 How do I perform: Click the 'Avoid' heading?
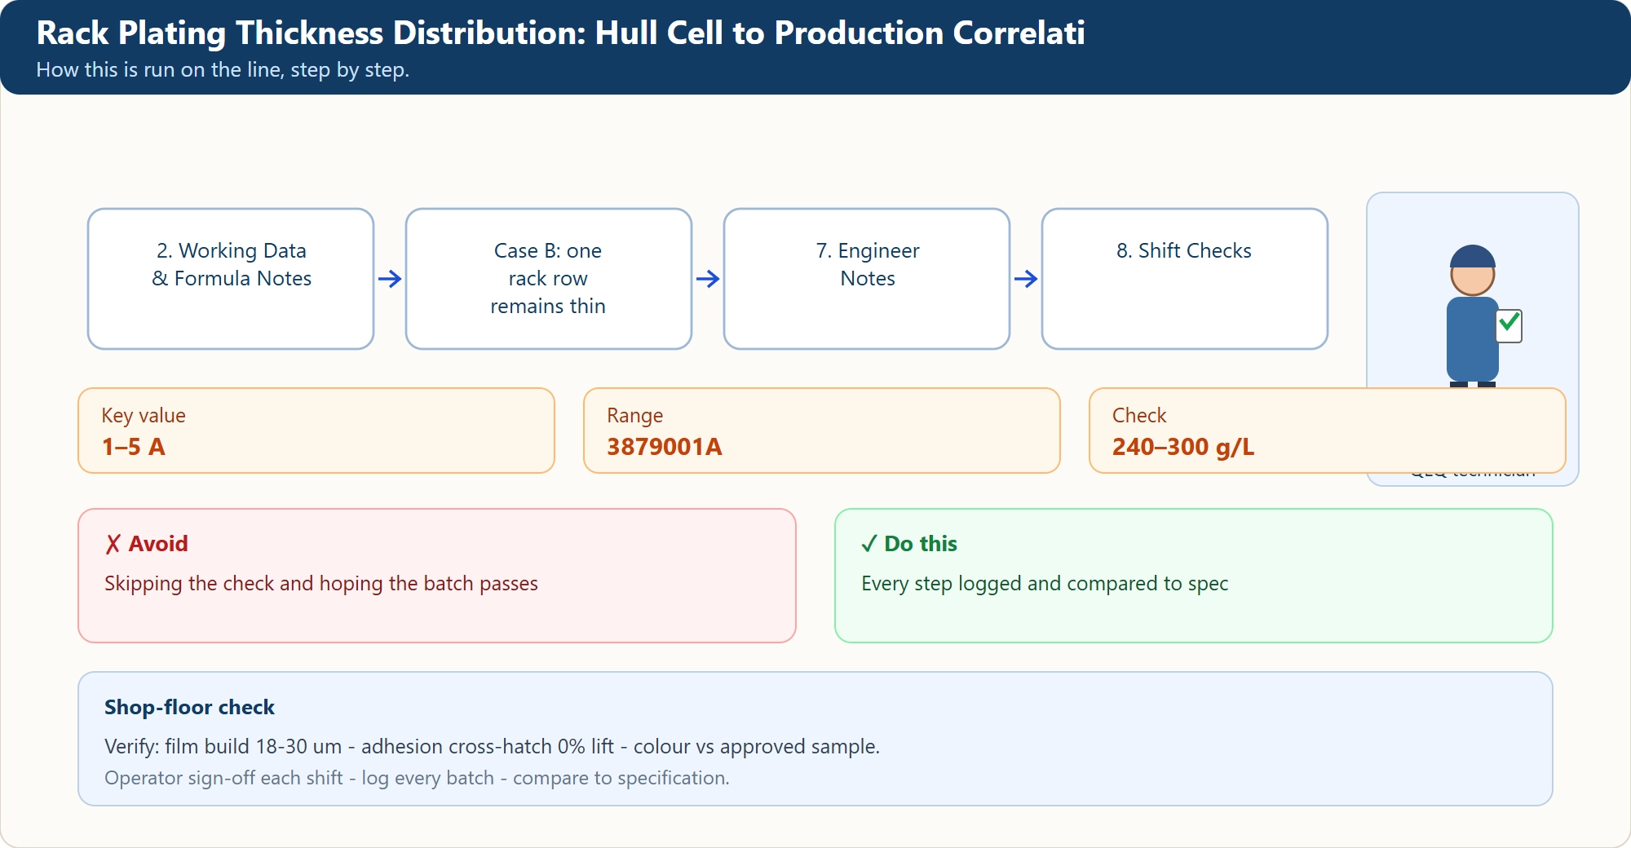tap(147, 544)
